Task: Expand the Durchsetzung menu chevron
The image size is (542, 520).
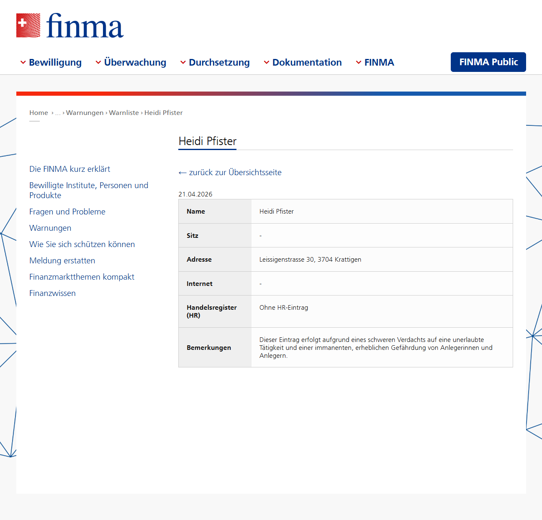Action: tap(183, 62)
